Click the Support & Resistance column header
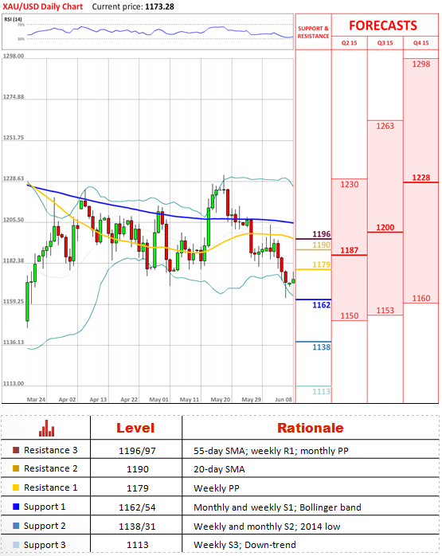 click(313, 33)
